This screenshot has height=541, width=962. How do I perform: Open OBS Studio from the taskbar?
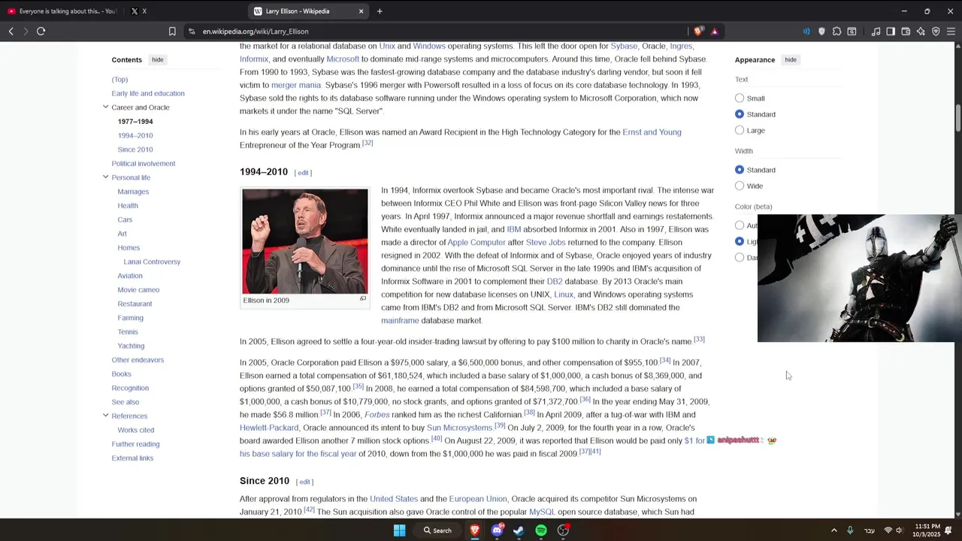tap(563, 530)
